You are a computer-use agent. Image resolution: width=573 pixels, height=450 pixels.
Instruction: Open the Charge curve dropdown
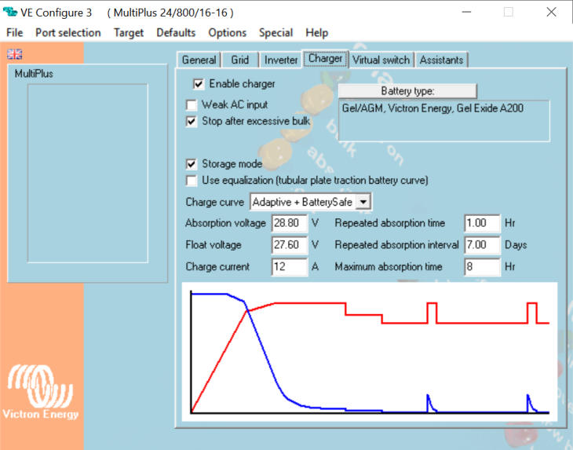(363, 202)
